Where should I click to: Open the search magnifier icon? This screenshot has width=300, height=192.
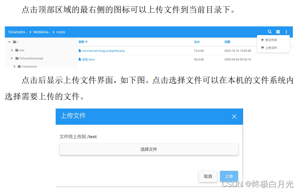(269, 32)
